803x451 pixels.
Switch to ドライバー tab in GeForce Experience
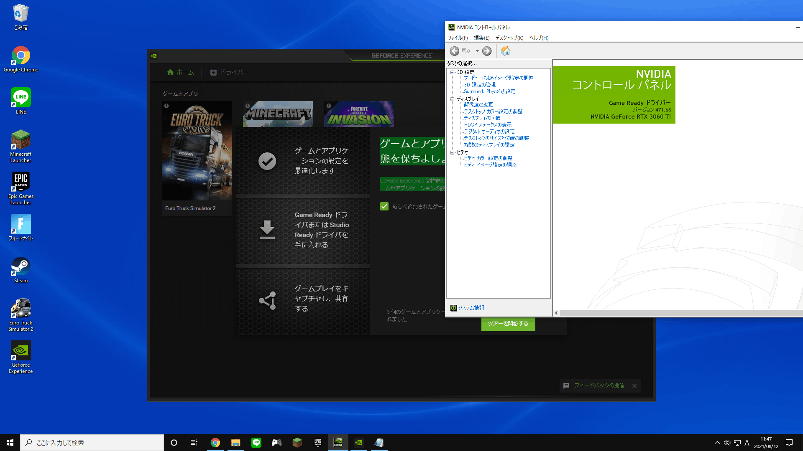230,72
